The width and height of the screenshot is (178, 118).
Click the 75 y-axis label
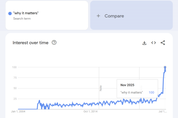tap(14, 78)
